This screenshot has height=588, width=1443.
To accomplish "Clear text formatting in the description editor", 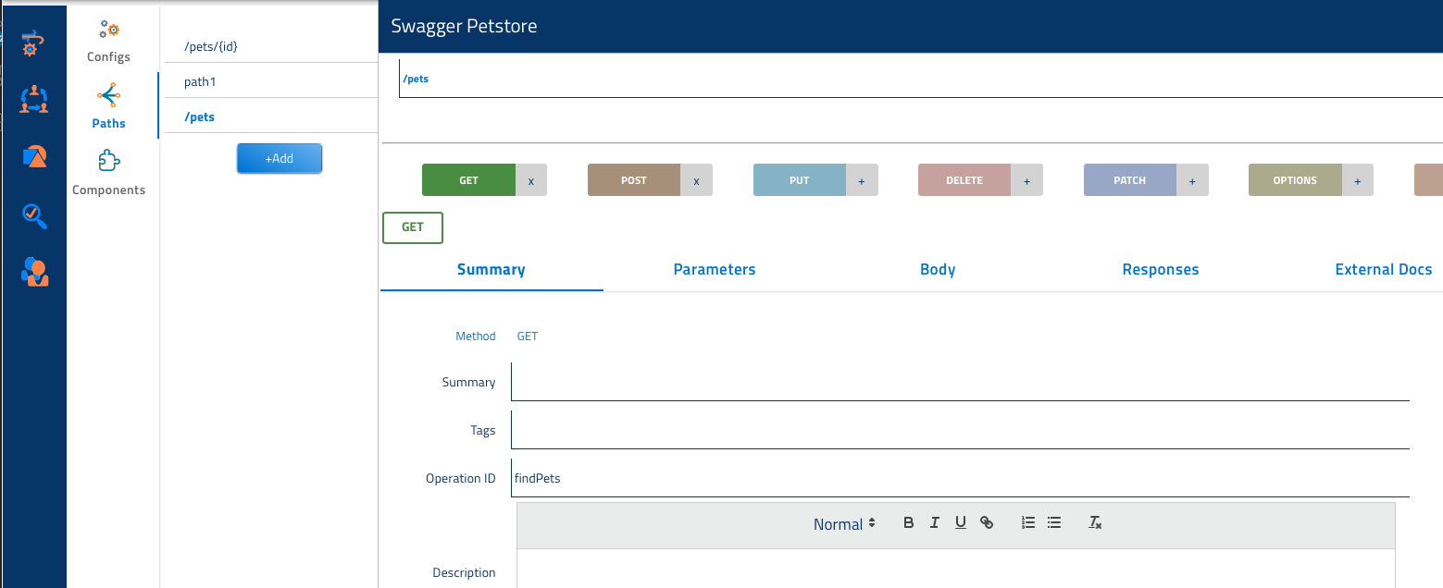I will click(1095, 523).
